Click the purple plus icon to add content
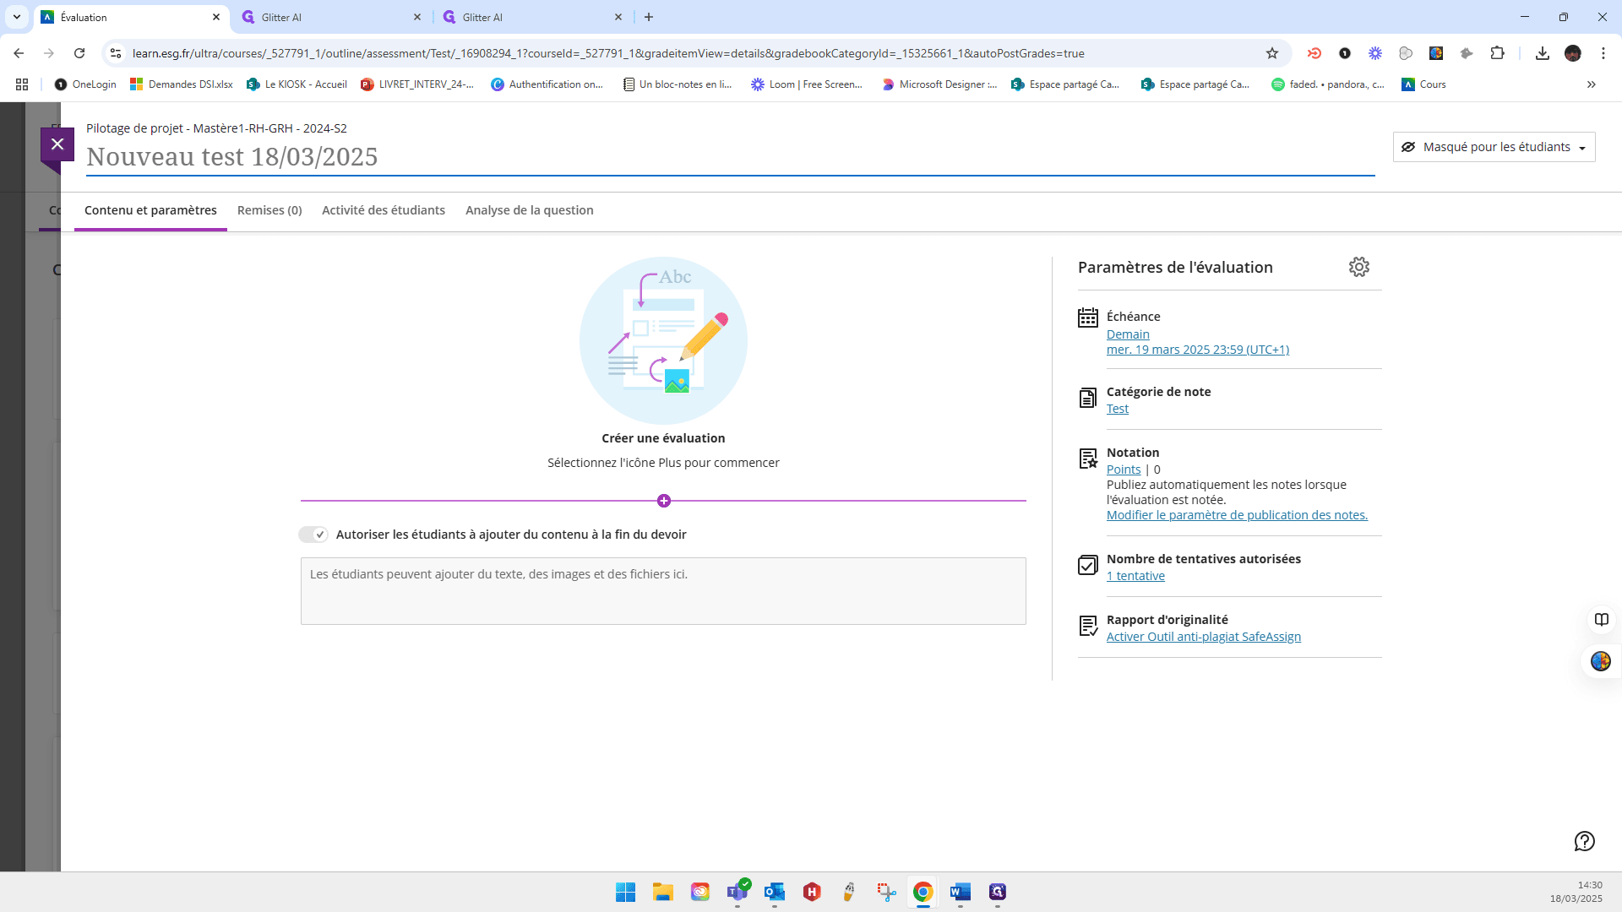This screenshot has height=912, width=1622. (664, 501)
